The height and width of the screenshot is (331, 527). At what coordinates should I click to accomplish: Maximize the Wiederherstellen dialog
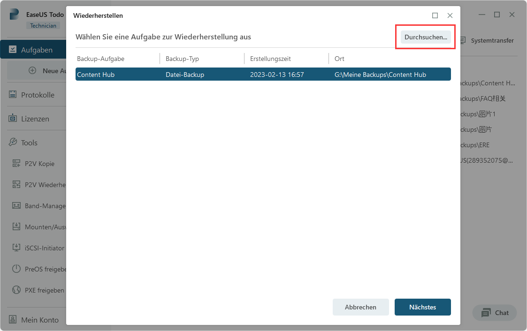(435, 15)
